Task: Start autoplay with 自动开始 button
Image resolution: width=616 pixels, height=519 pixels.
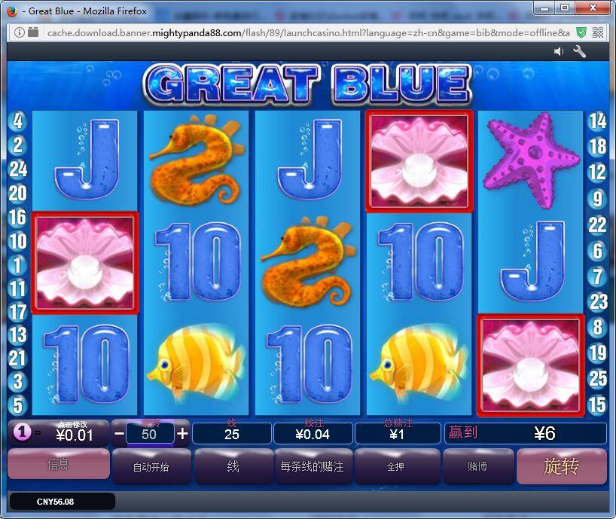Action: (151, 466)
